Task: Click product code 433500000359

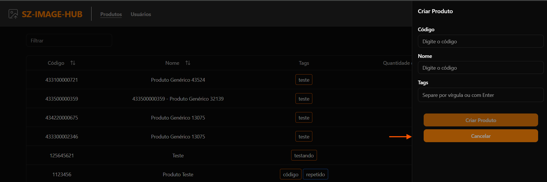Action: click(x=62, y=99)
